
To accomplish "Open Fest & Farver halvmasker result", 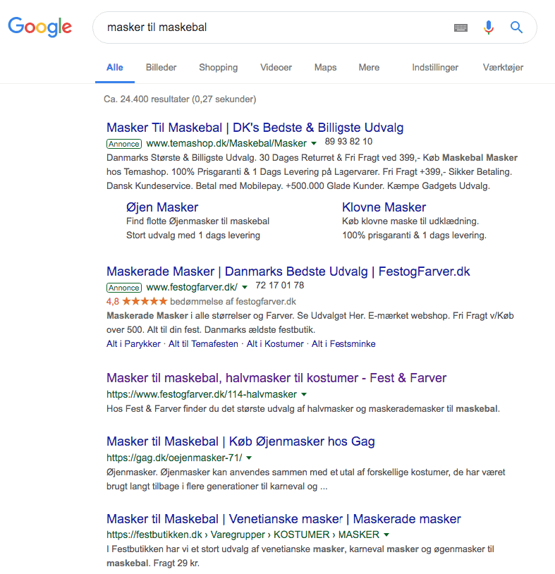I will click(x=276, y=378).
